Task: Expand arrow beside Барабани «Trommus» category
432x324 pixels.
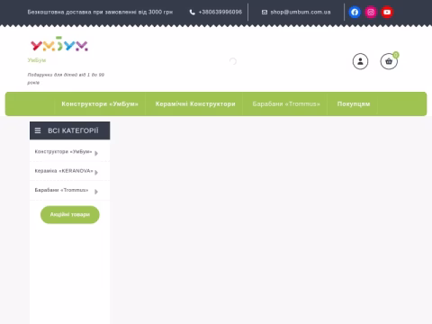Action: [x=96, y=192]
